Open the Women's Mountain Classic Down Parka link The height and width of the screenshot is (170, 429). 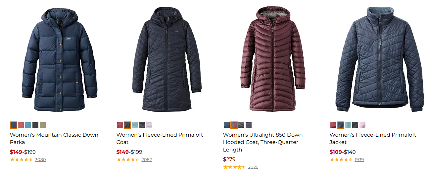(x=54, y=138)
